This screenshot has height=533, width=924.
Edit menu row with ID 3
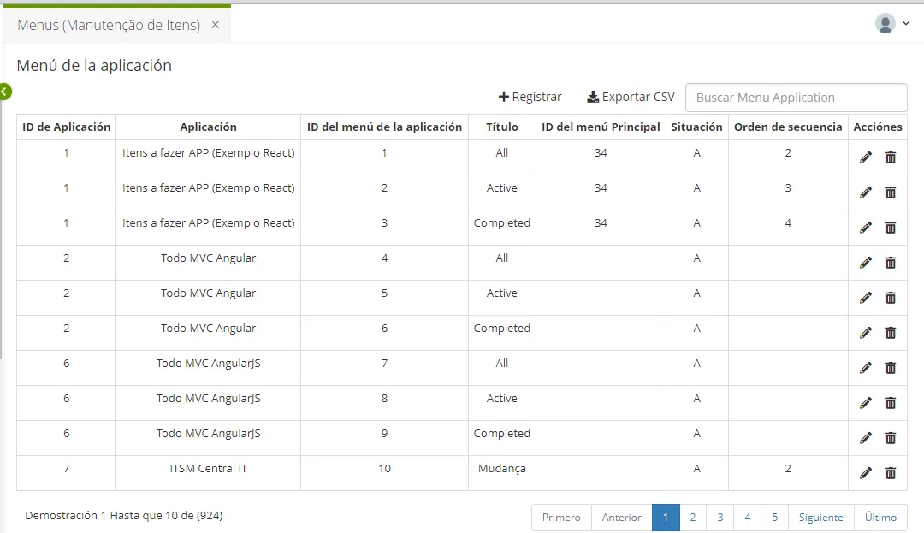click(x=865, y=228)
